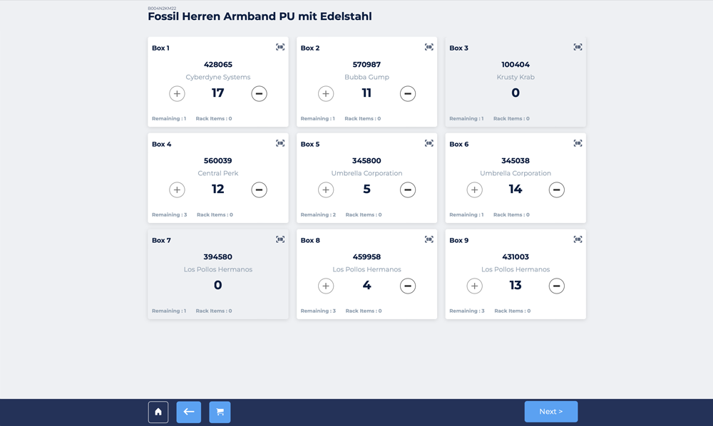Image resolution: width=713 pixels, height=426 pixels.
Task: Click the scan barcode icon in Box 2
Action: click(x=429, y=47)
